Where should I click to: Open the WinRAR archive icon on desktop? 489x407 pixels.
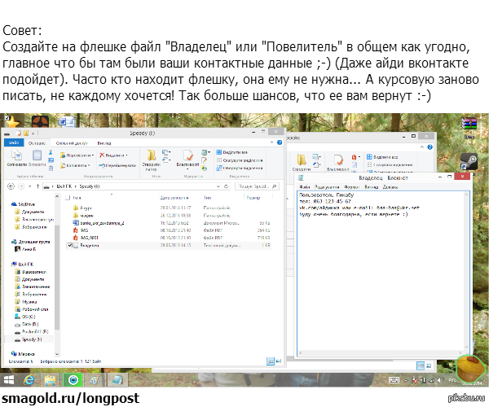[468, 125]
